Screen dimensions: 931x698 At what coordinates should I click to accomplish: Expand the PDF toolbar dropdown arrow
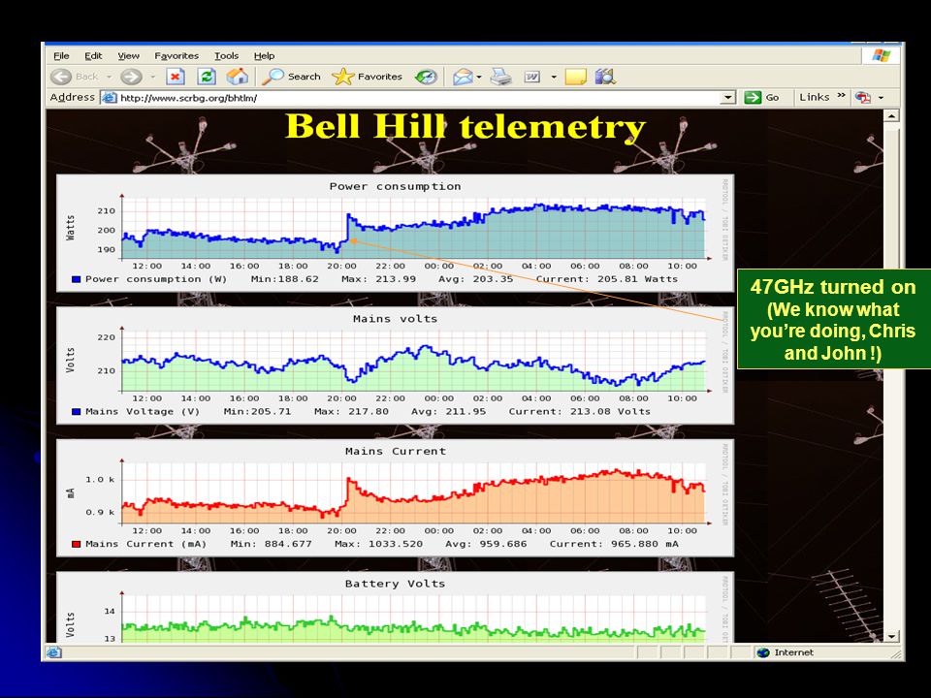(x=881, y=97)
